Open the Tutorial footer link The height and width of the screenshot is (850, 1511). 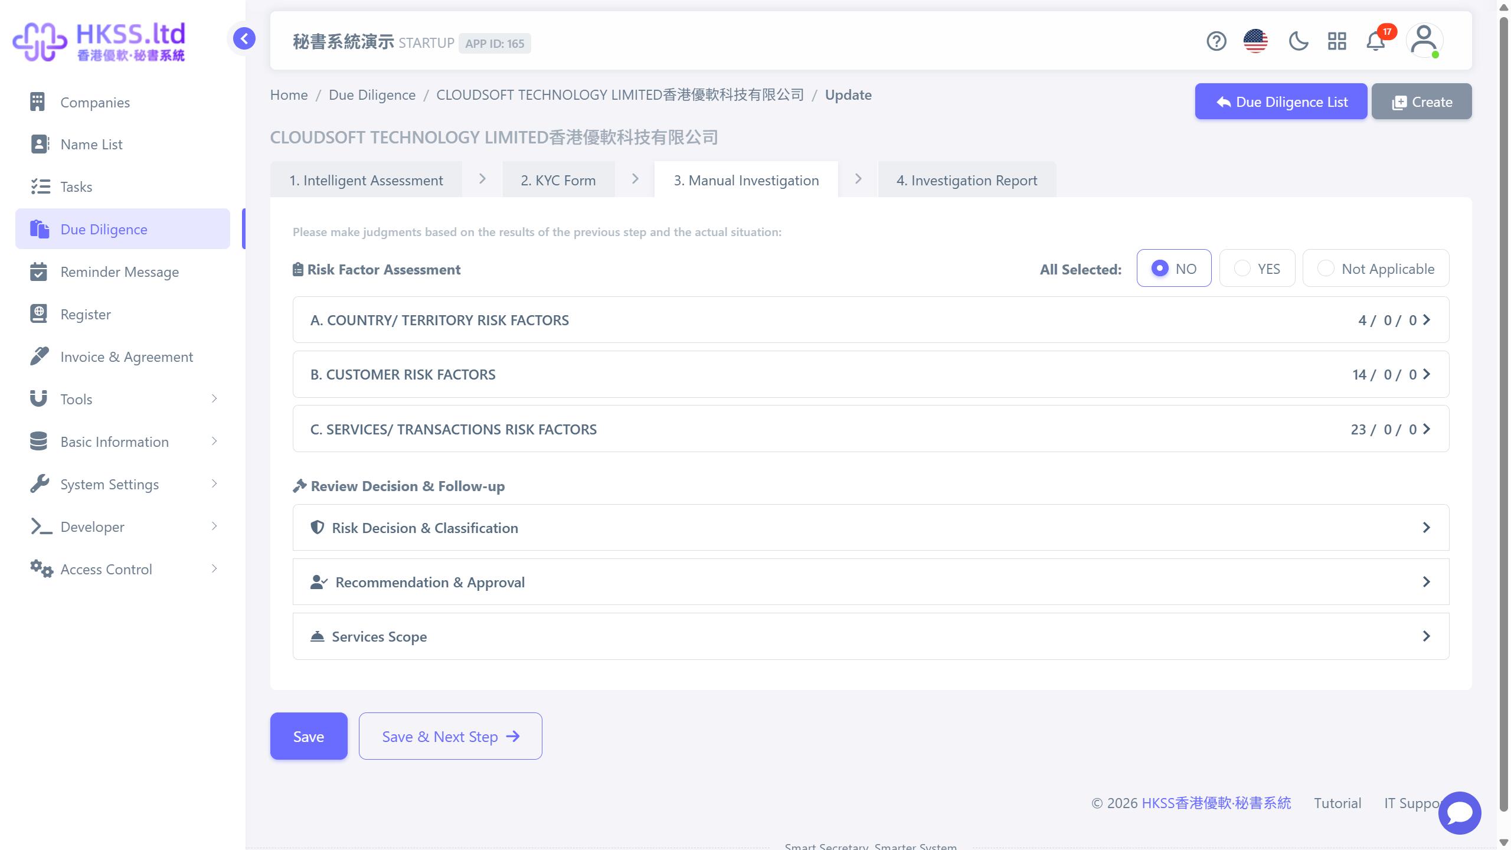[x=1337, y=803]
